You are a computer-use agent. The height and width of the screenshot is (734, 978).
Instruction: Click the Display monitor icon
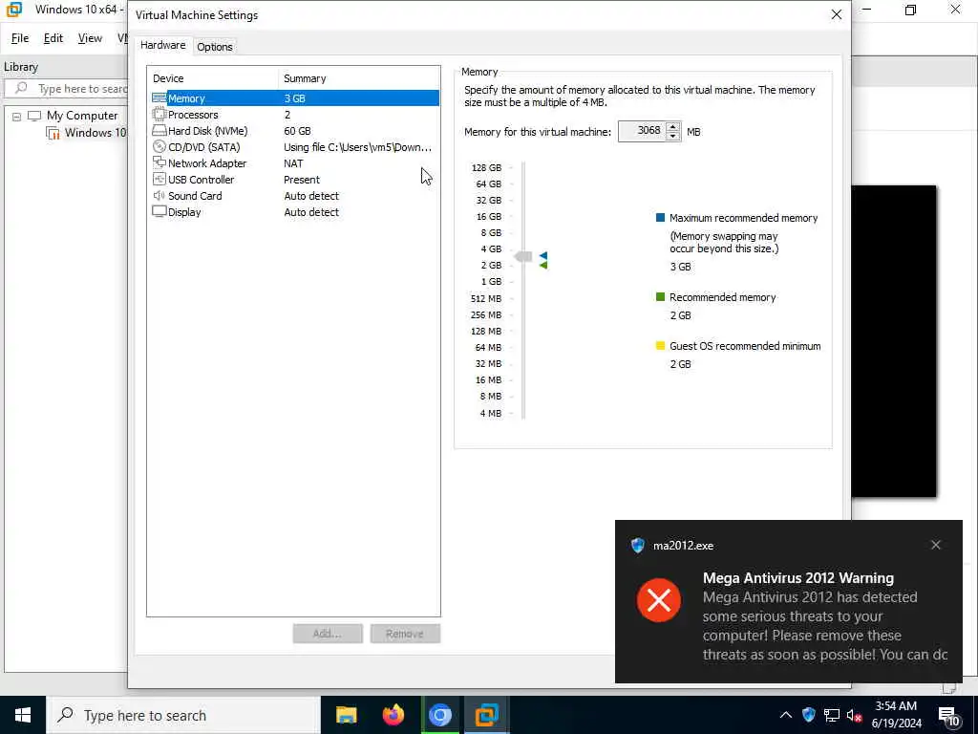click(x=159, y=211)
